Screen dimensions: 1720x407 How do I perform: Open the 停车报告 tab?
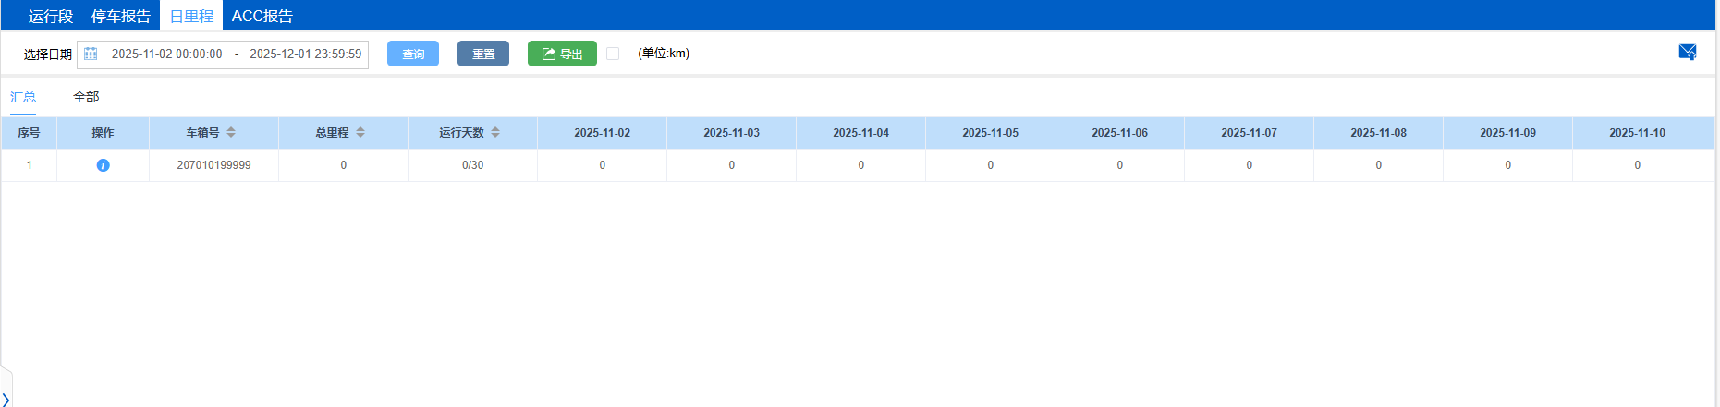tap(120, 16)
